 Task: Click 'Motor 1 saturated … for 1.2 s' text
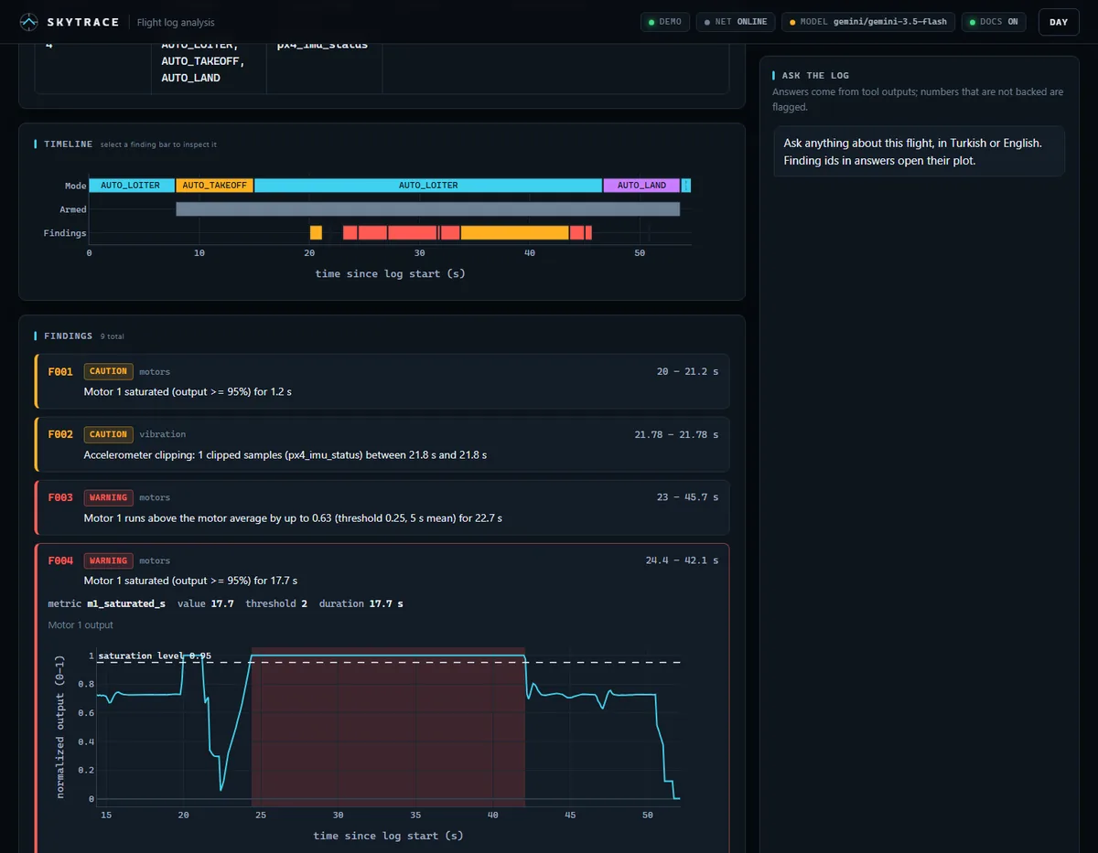pos(188,391)
